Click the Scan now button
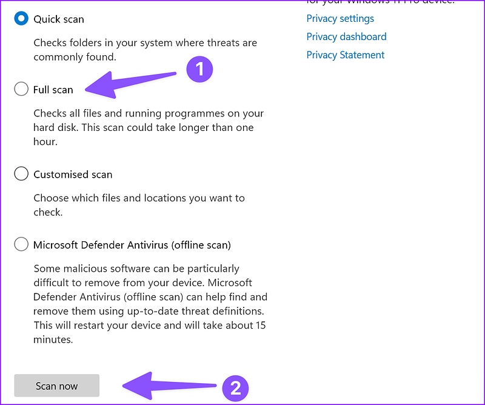The width and height of the screenshot is (485, 405). pos(56,386)
